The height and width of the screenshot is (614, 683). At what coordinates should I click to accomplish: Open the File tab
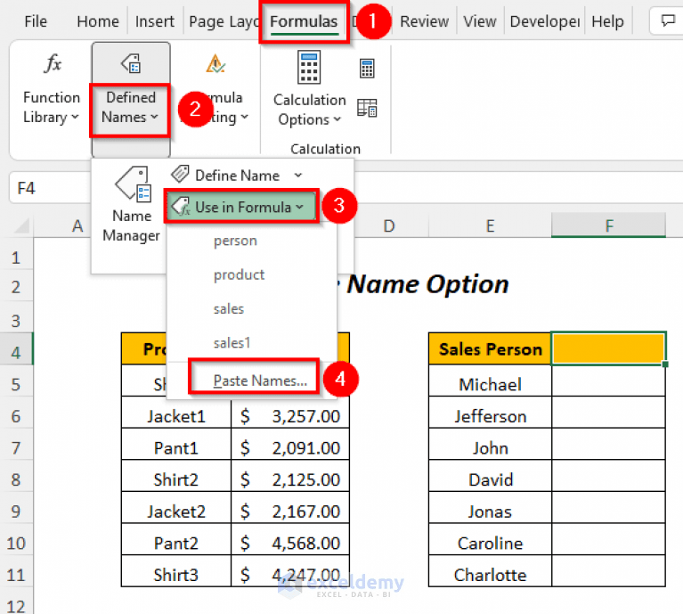(x=36, y=20)
